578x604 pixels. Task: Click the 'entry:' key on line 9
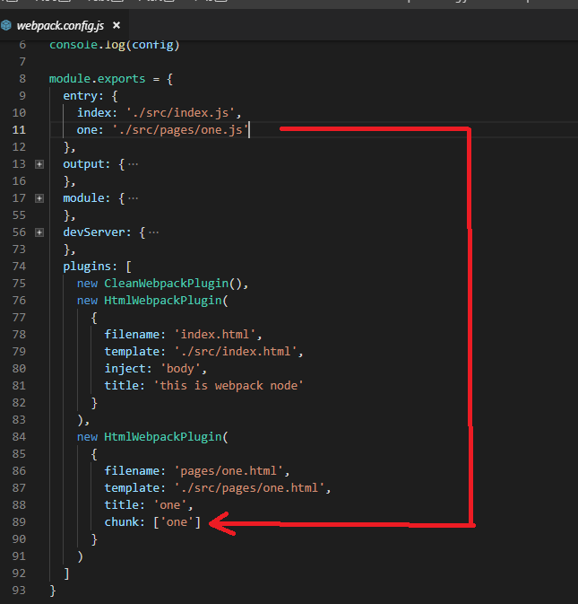[83, 96]
